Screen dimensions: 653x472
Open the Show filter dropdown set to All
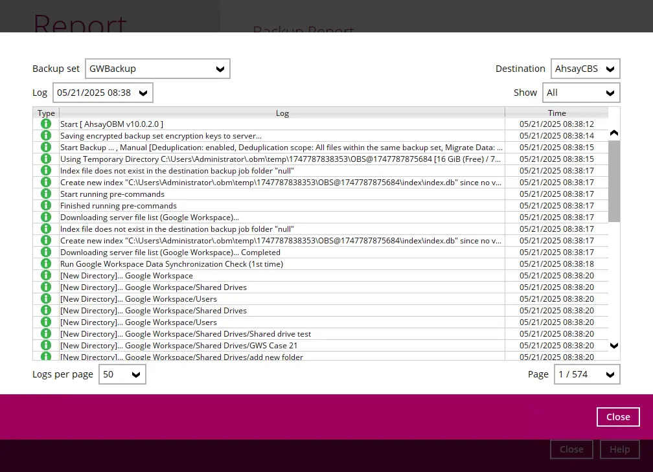[x=581, y=92]
